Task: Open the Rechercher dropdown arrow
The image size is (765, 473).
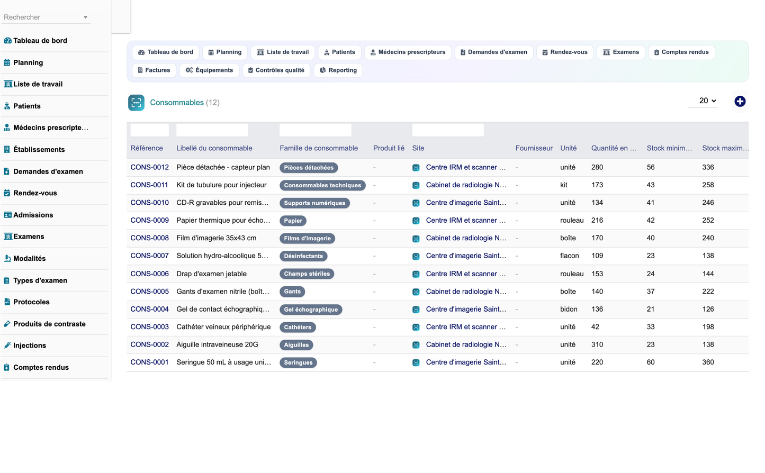Action: [85, 17]
